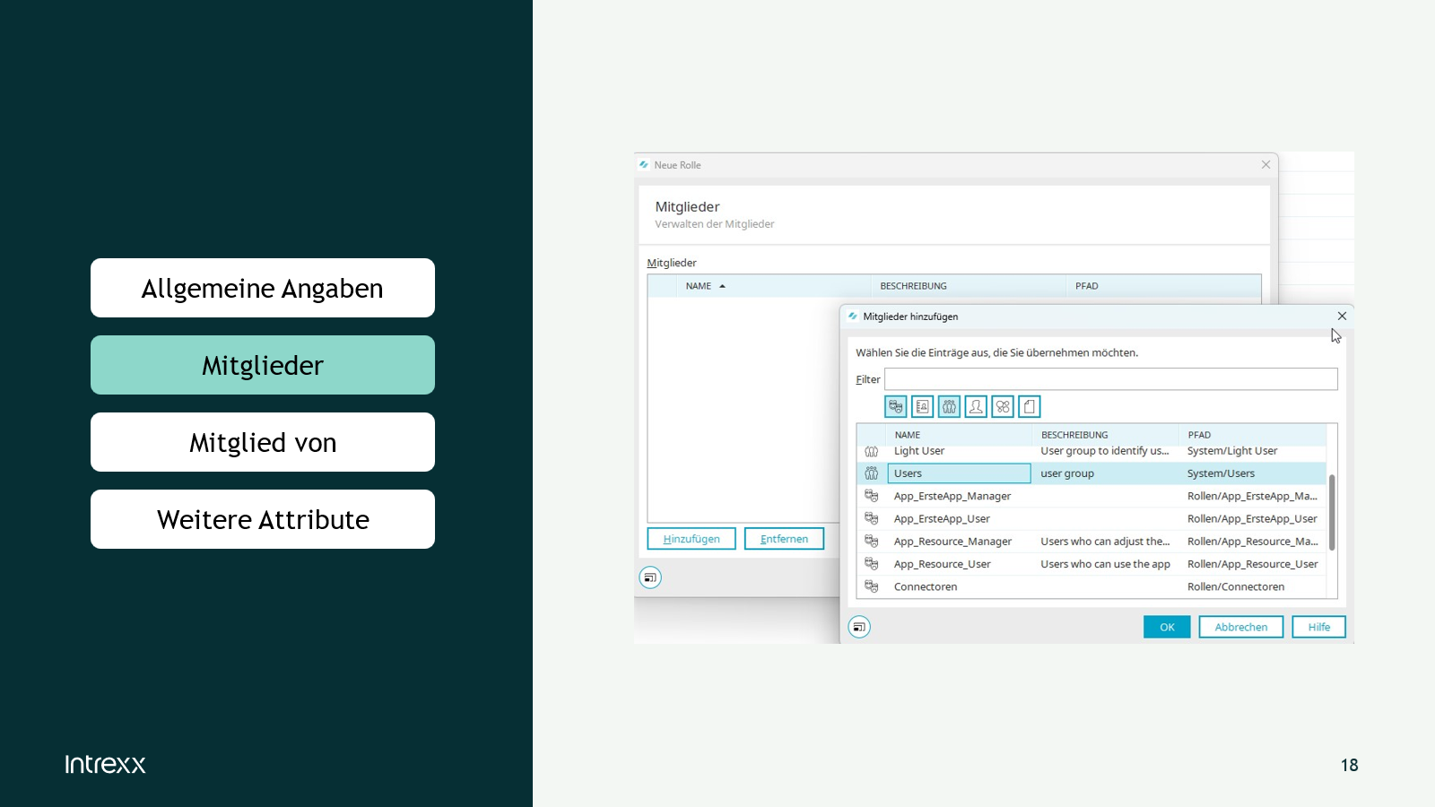Open the Weitere Attribute tab
Viewport: 1435px width, 807px height.
(x=263, y=519)
